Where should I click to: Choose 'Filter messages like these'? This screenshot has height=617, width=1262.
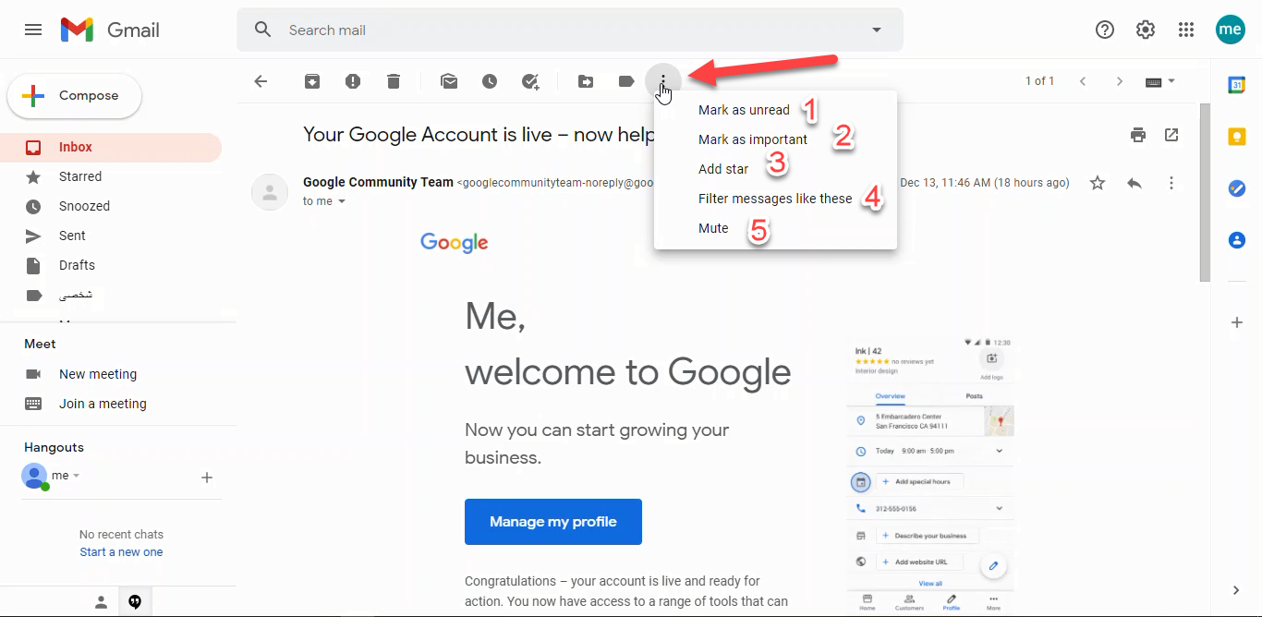tap(775, 199)
